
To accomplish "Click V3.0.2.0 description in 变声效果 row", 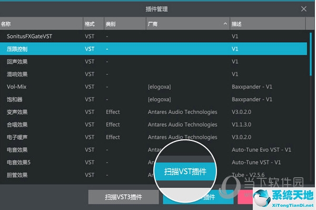I will pyautogui.click(x=241, y=112).
